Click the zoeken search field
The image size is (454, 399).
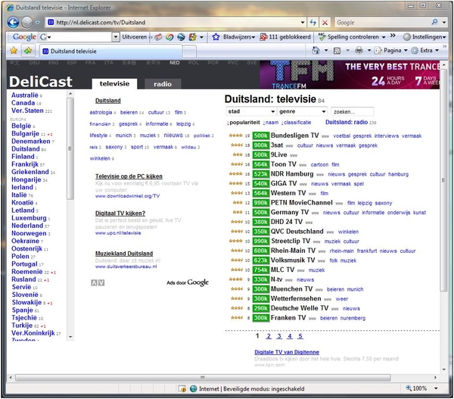pyautogui.click(x=352, y=111)
